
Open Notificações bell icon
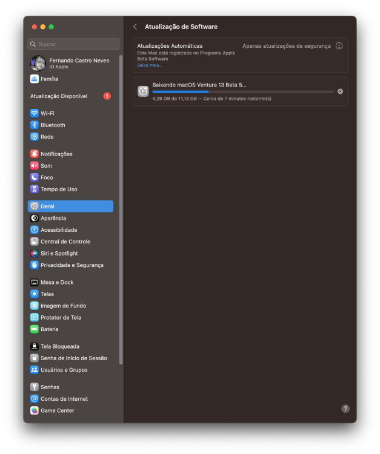[34, 154]
